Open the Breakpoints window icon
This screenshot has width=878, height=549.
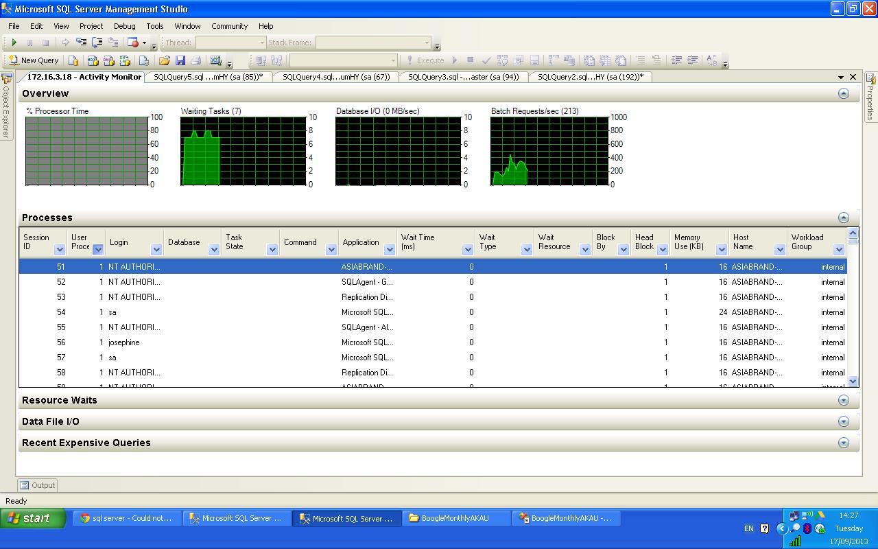click(134, 43)
